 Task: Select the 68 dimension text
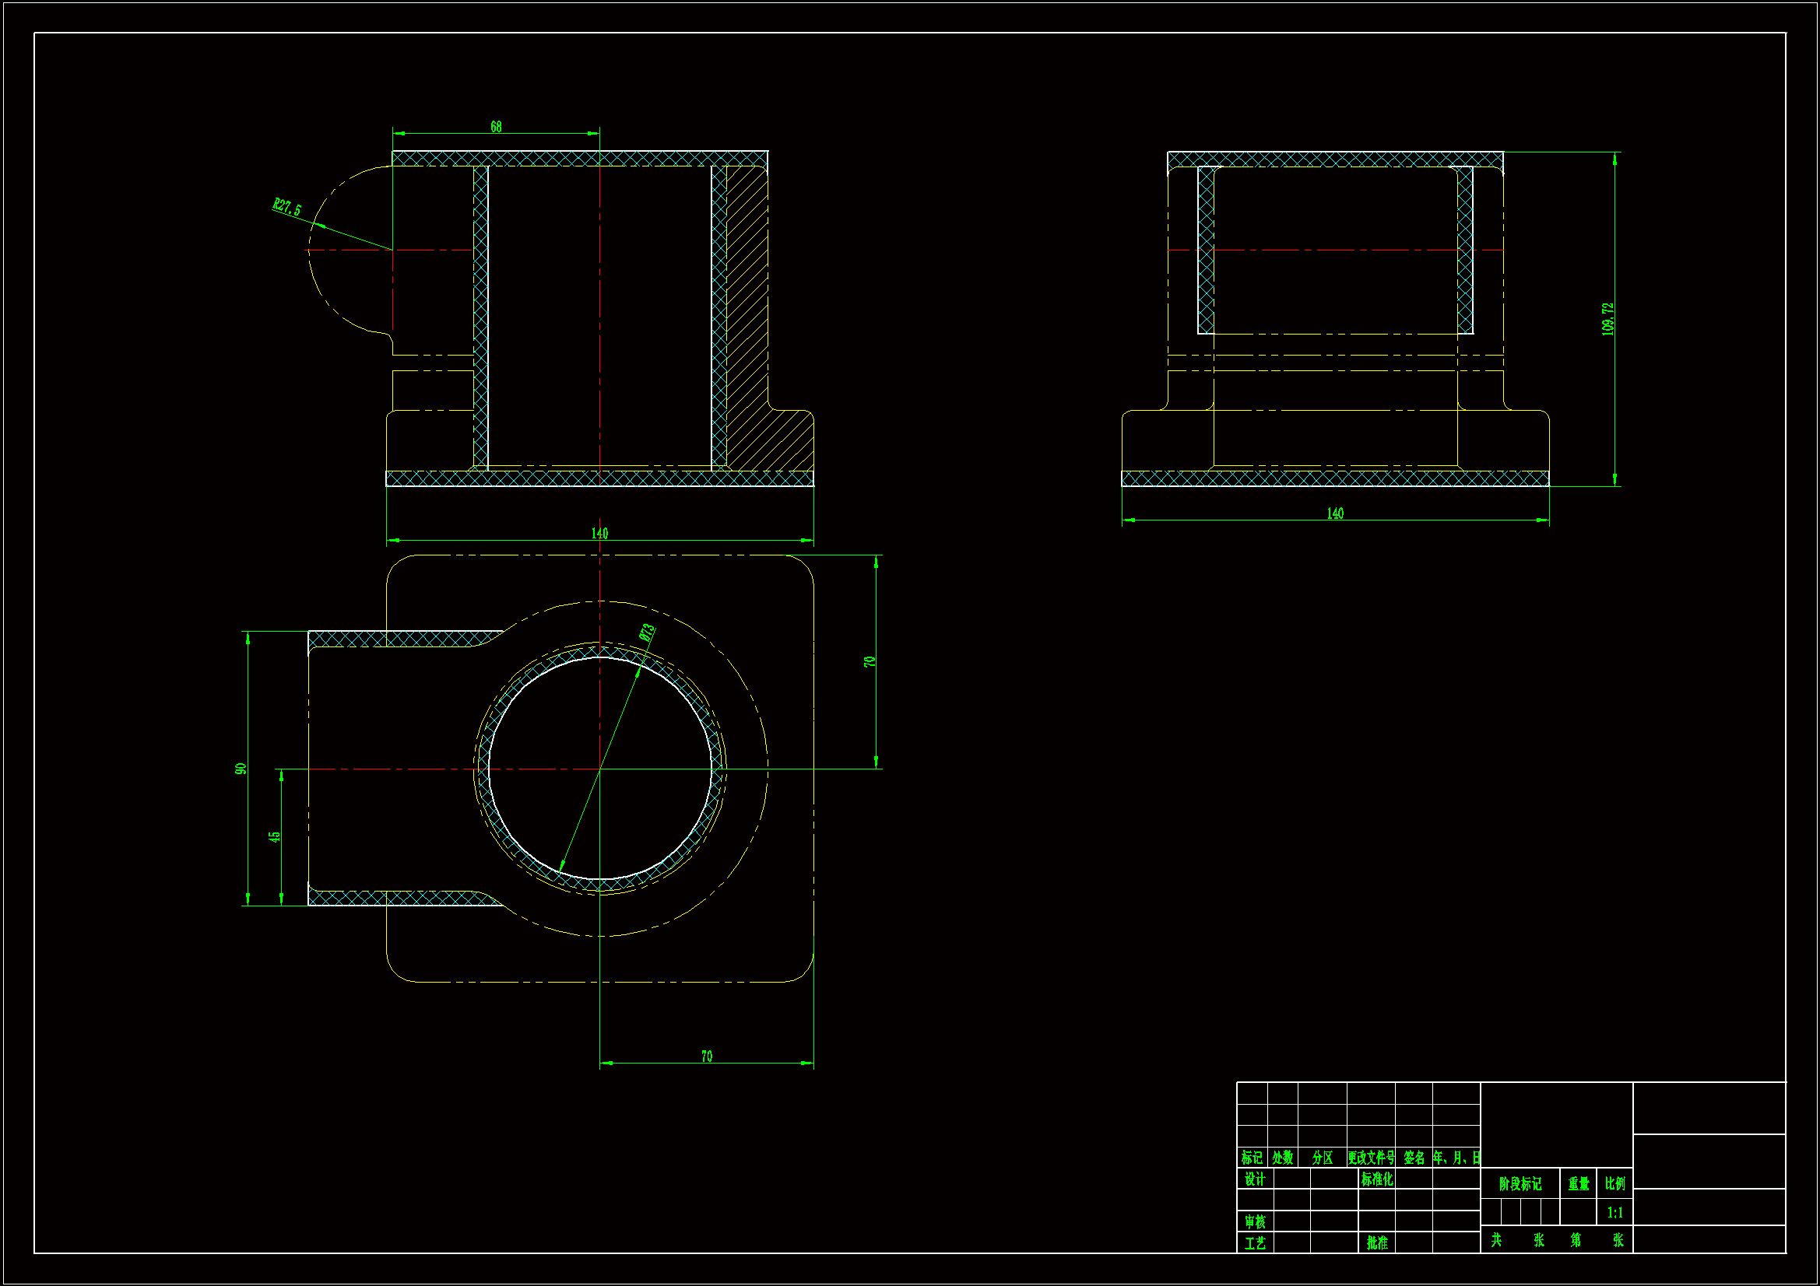pos(495,127)
